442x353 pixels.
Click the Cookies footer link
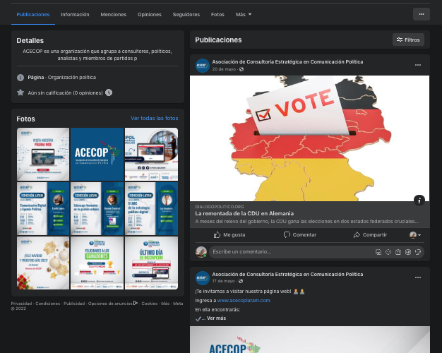tap(150, 304)
